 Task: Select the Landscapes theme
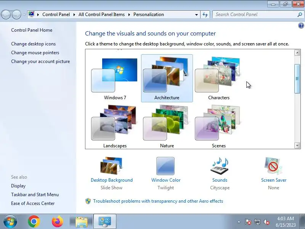[115, 127]
